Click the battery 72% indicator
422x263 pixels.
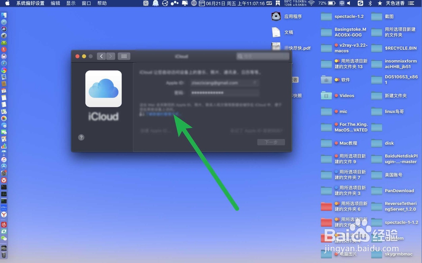(x=327, y=3)
